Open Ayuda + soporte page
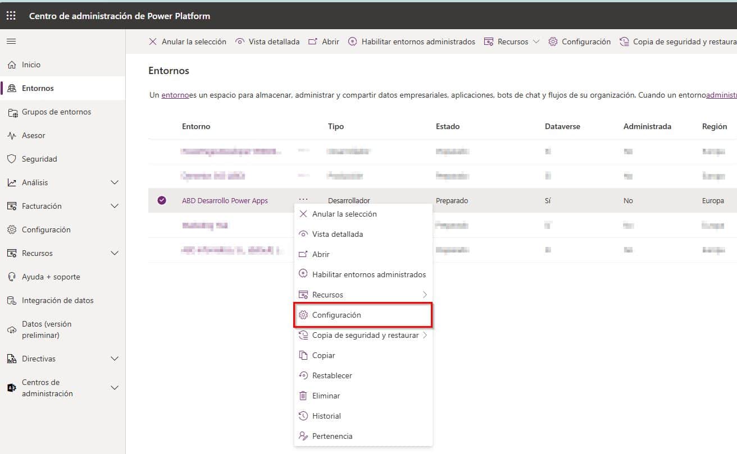 click(63, 277)
